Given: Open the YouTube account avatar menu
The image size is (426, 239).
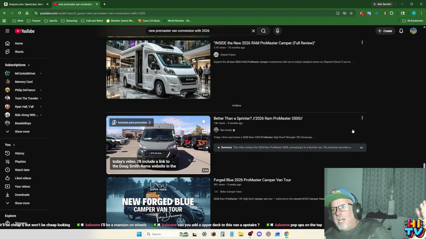Looking at the screenshot, I should [413, 31].
